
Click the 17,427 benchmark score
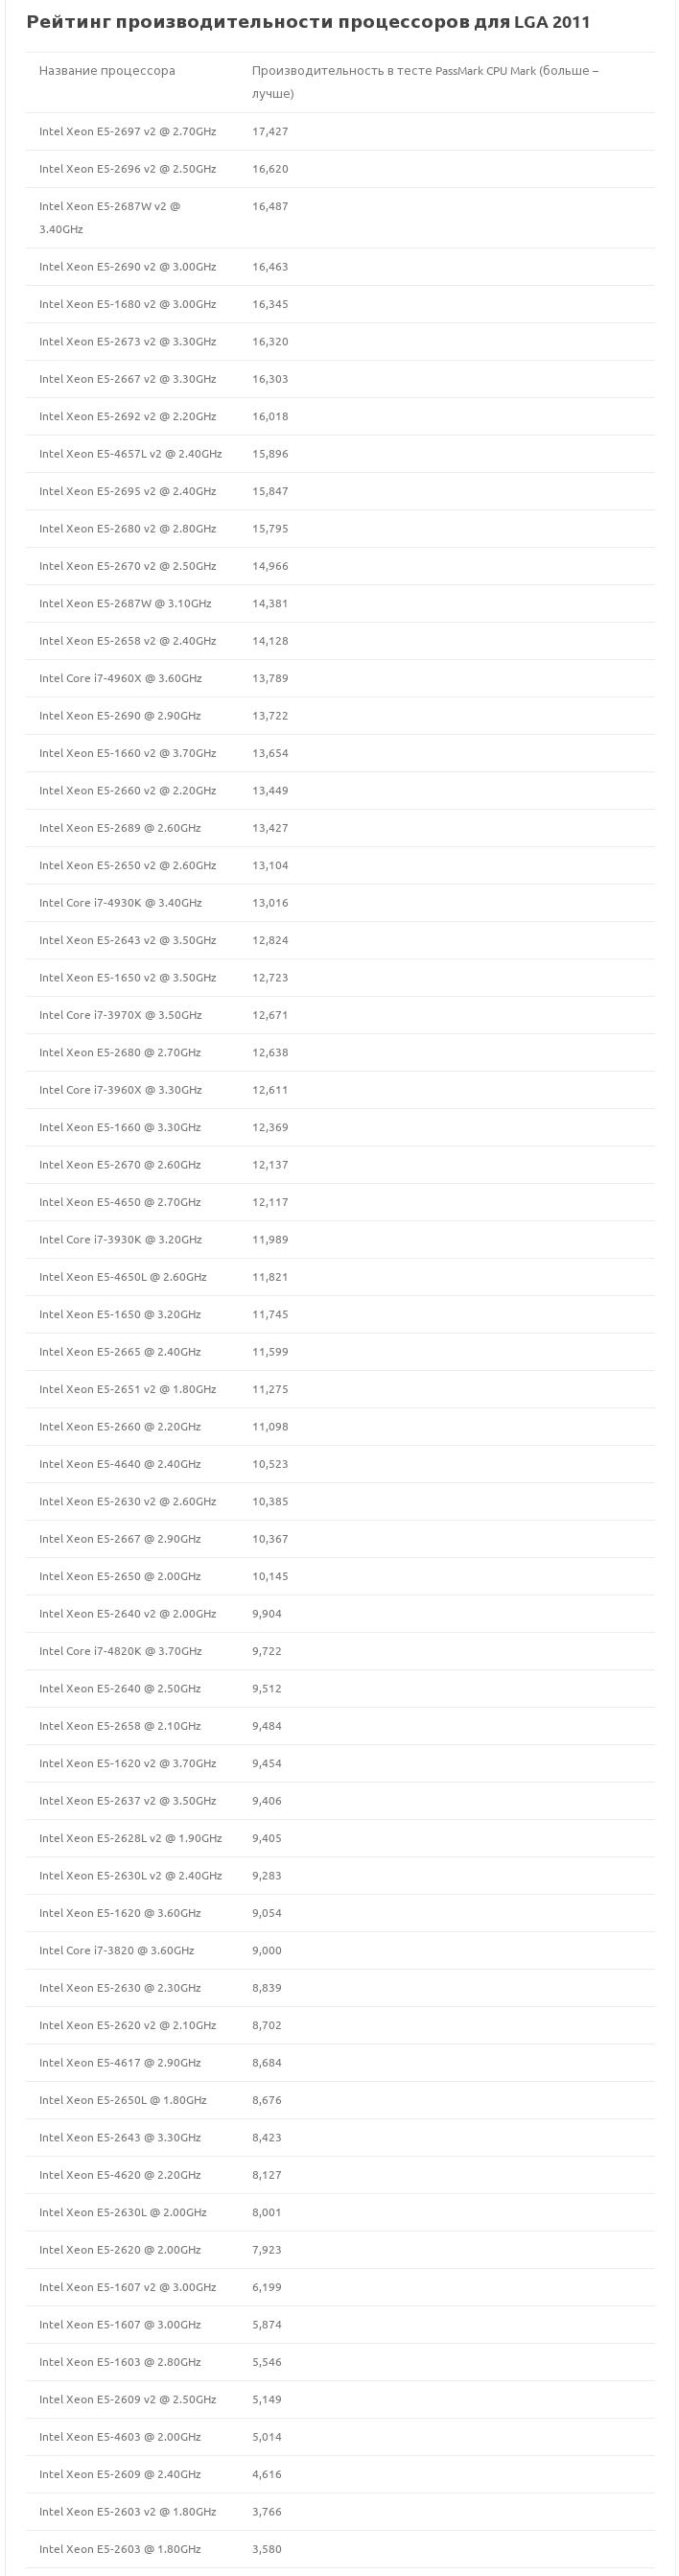tap(270, 132)
